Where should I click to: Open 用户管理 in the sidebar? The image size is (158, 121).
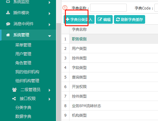pyautogui.click(x=23, y=54)
